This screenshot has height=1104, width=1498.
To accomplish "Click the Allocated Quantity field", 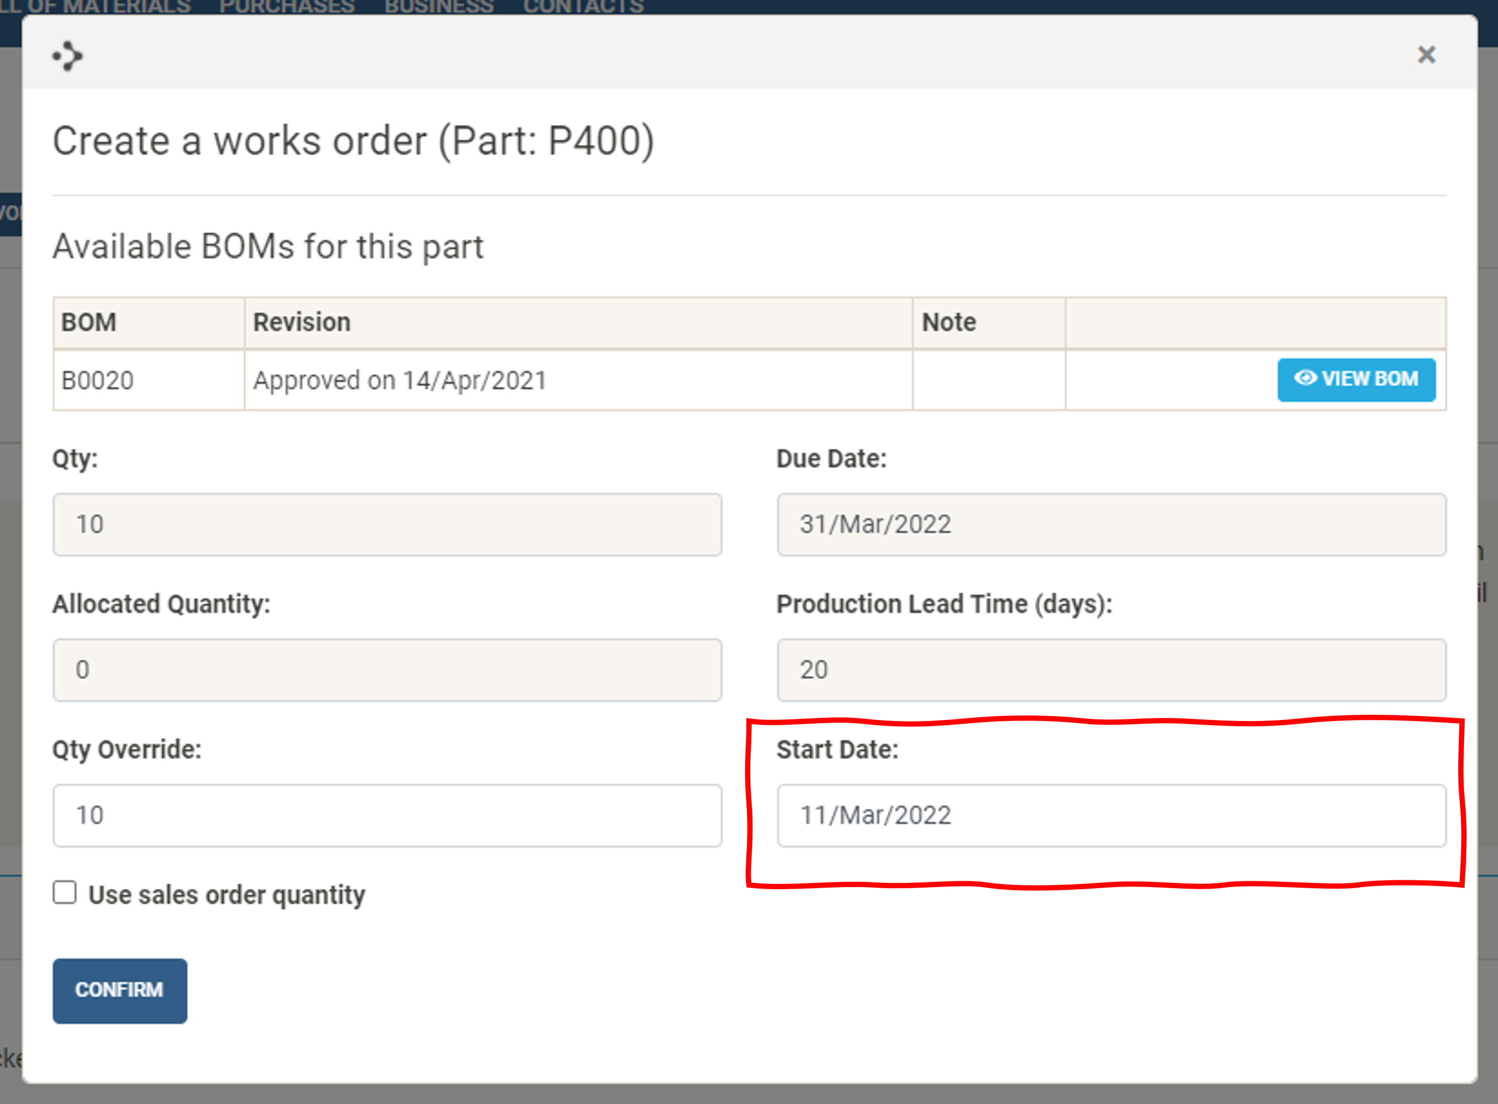I will (387, 670).
